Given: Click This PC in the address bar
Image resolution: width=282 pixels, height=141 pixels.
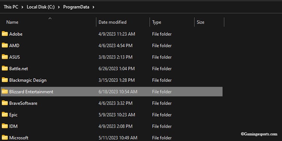Looking at the screenshot, I should coord(11,7).
